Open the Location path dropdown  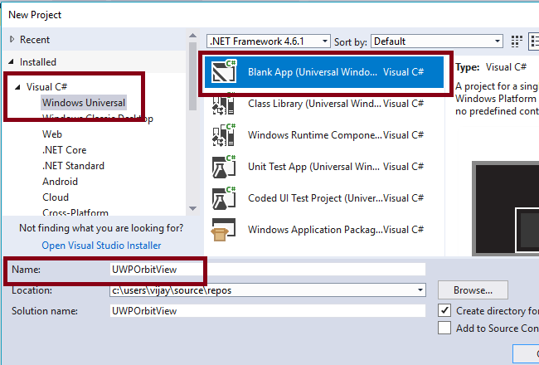pyautogui.click(x=420, y=290)
